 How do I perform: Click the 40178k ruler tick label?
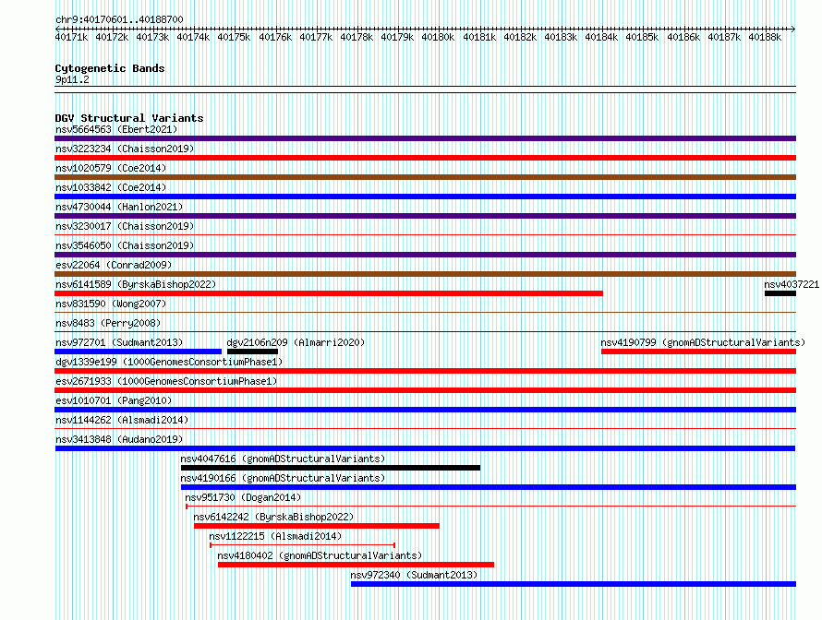[x=357, y=37]
